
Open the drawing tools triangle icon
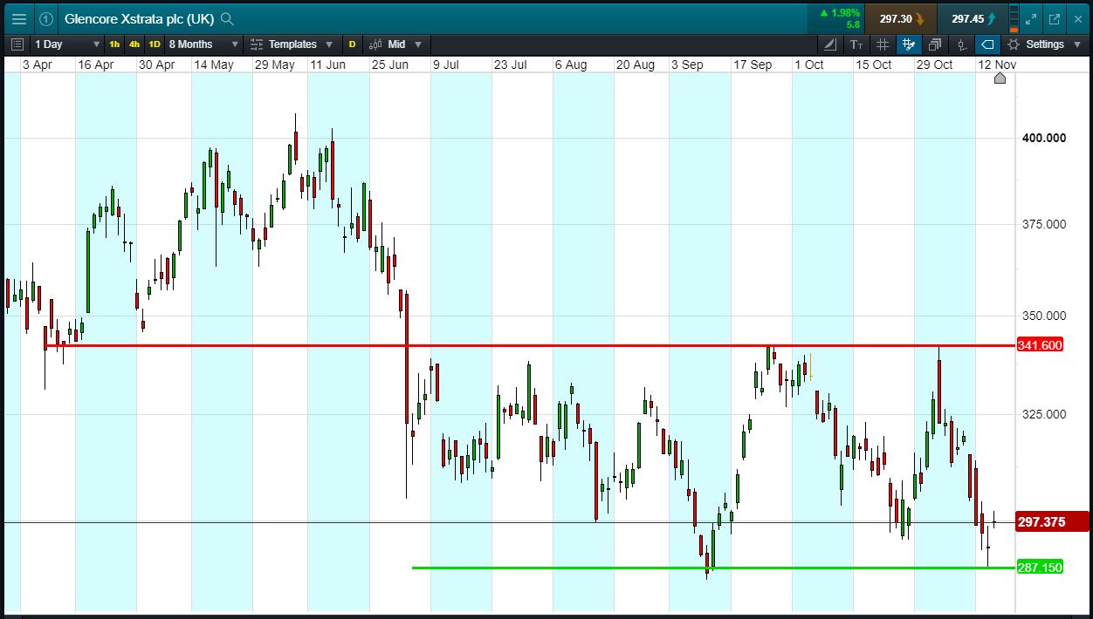(x=830, y=44)
